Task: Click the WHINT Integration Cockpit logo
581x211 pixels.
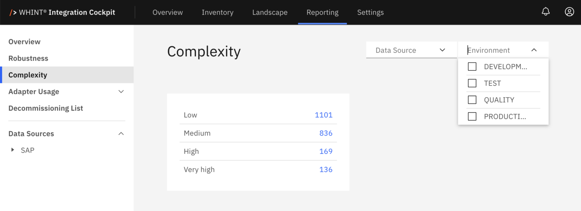Action: (62, 12)
